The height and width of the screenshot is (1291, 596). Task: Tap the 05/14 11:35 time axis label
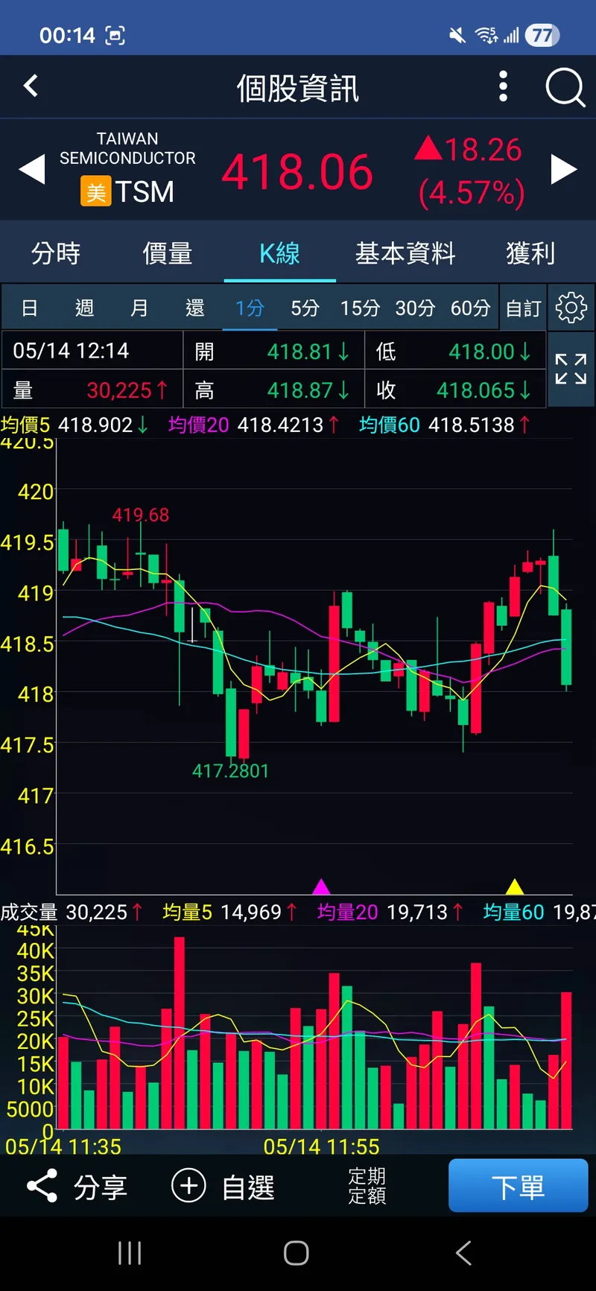point(63,1146)
